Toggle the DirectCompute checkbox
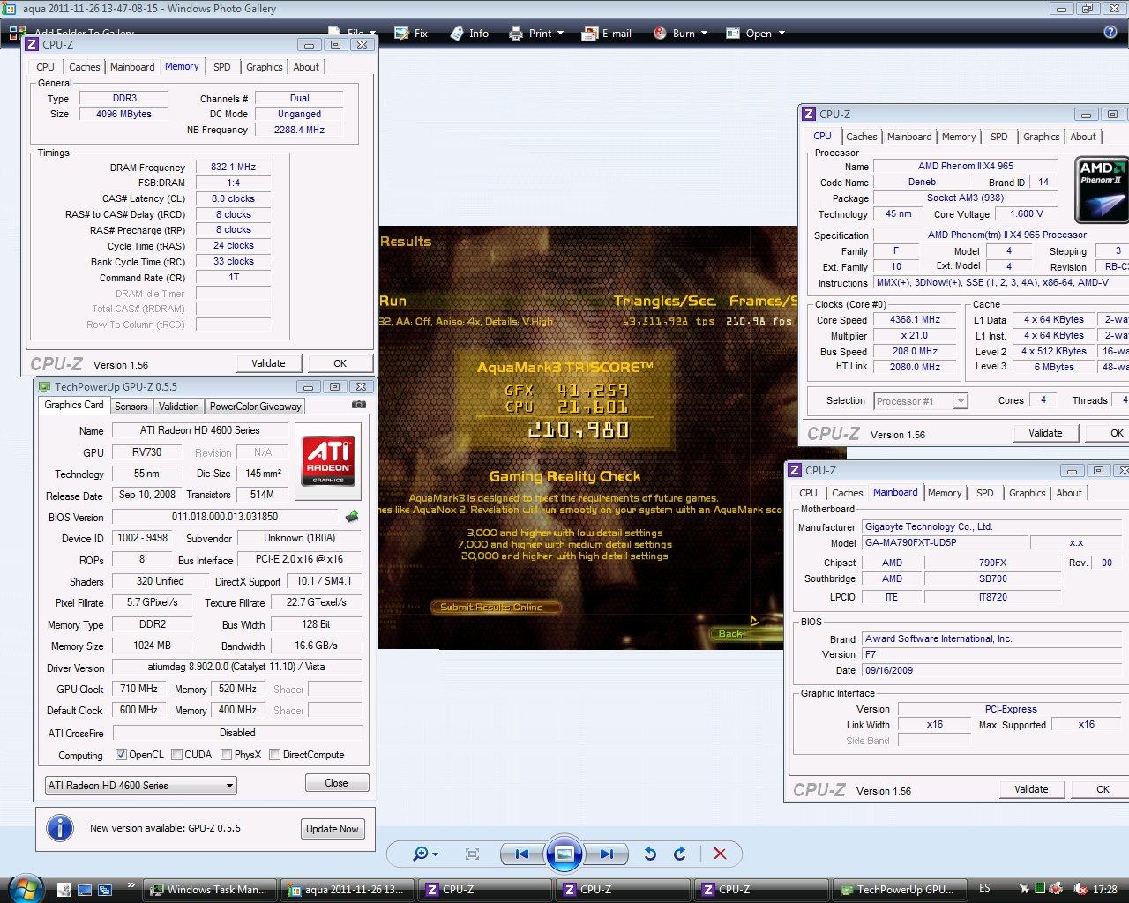Image resolution: width=1129 pixels, height=903 pixels. 274,755
